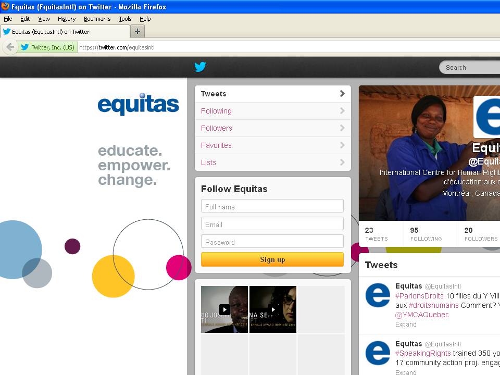Click @EquitasIntl handle on #SpeakingRights tweet

point(443,344)
